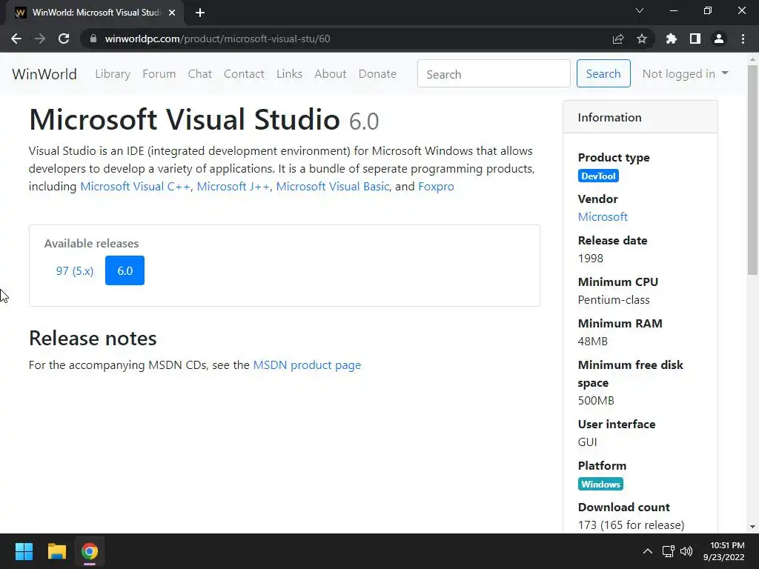Expand the Not logged in dropdown
This screenshot has width=759, height=569.
[685, 73]
